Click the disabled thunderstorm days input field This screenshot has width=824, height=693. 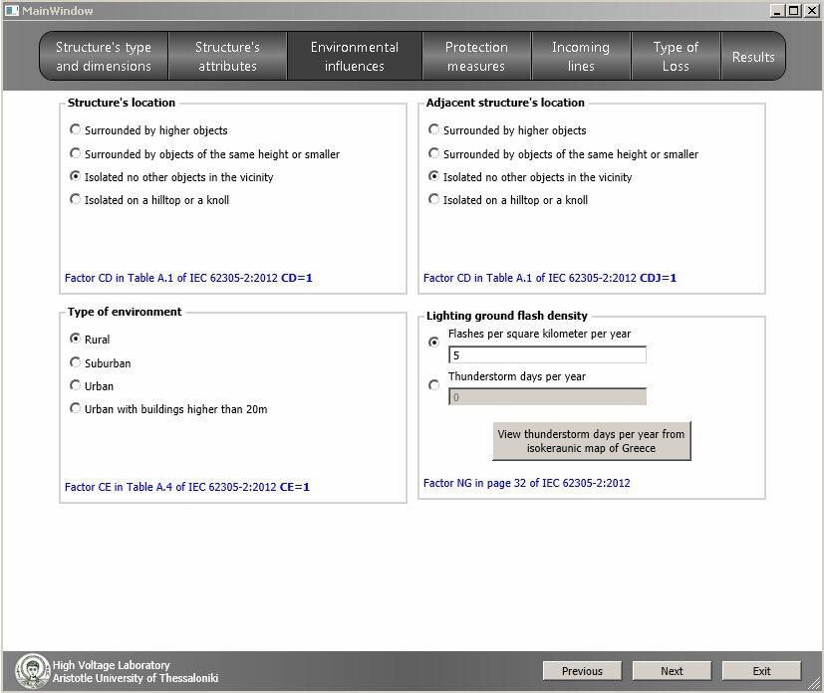coord(547,397)
